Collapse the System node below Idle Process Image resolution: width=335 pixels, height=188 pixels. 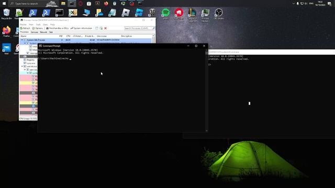25,43
